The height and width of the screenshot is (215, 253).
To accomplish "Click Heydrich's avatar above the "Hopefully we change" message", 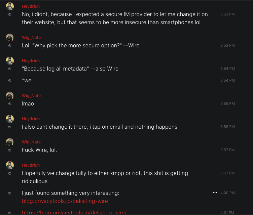I will [10, 165].
